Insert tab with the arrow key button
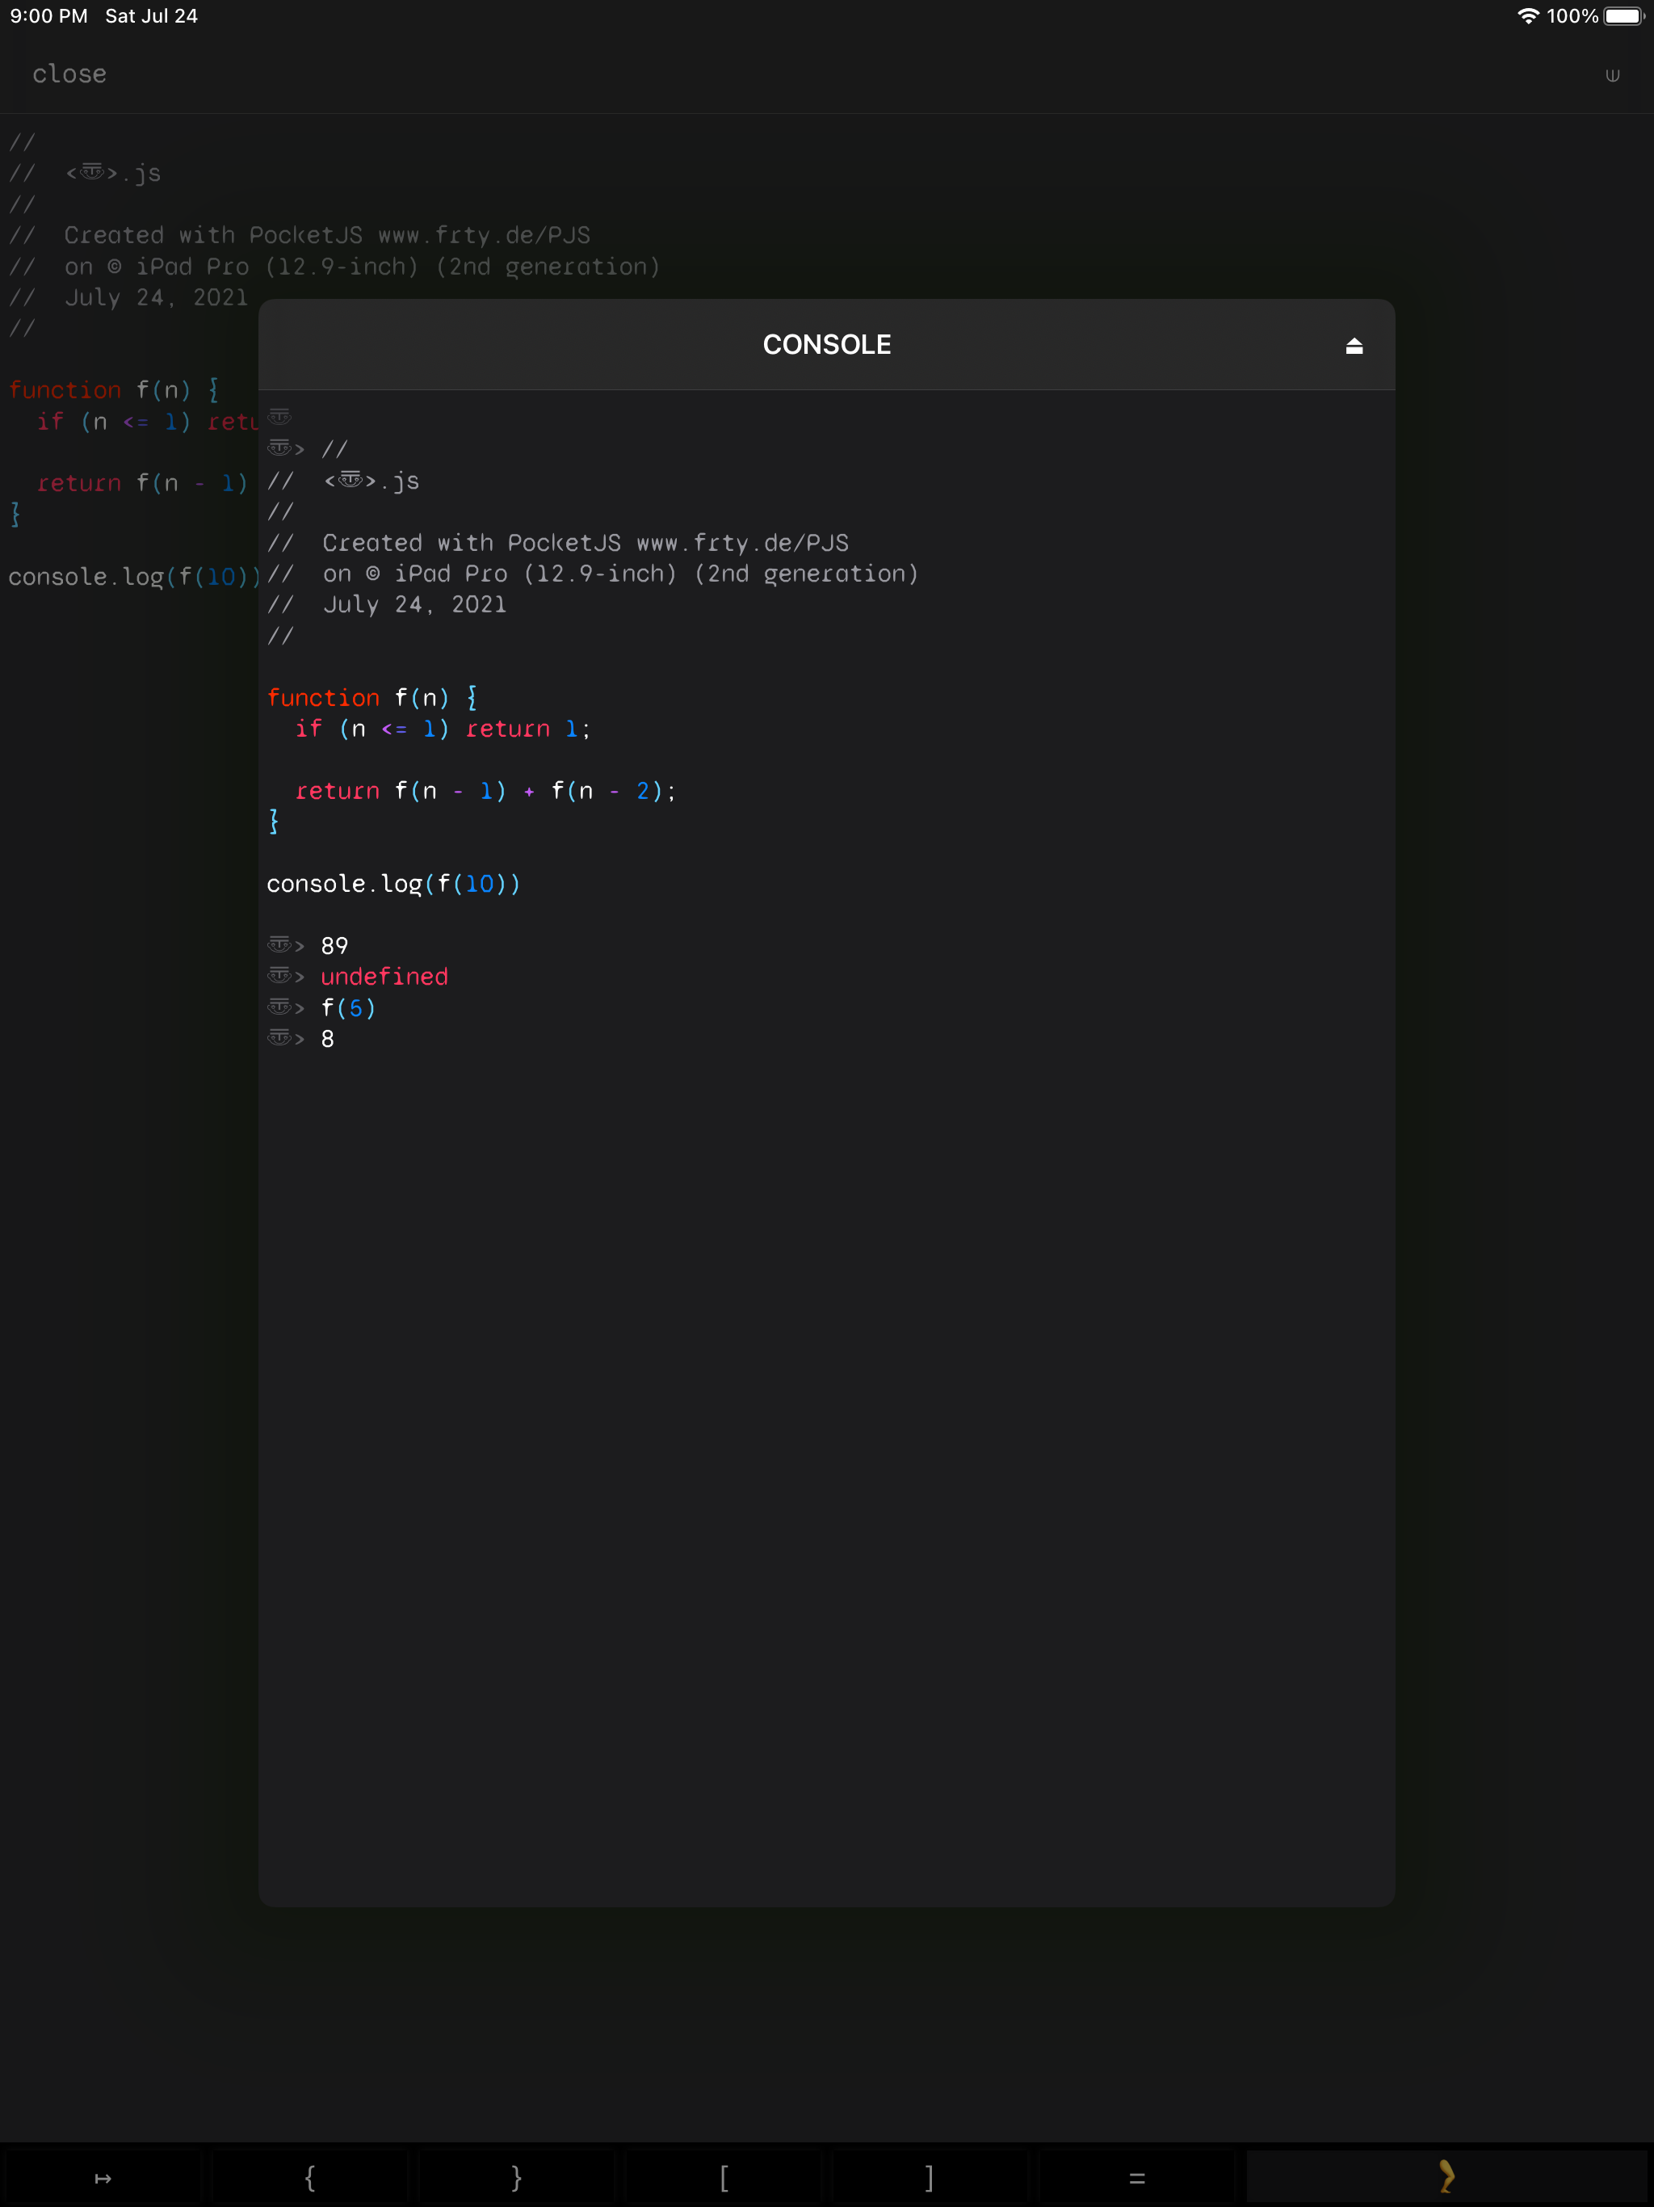 103,2178
